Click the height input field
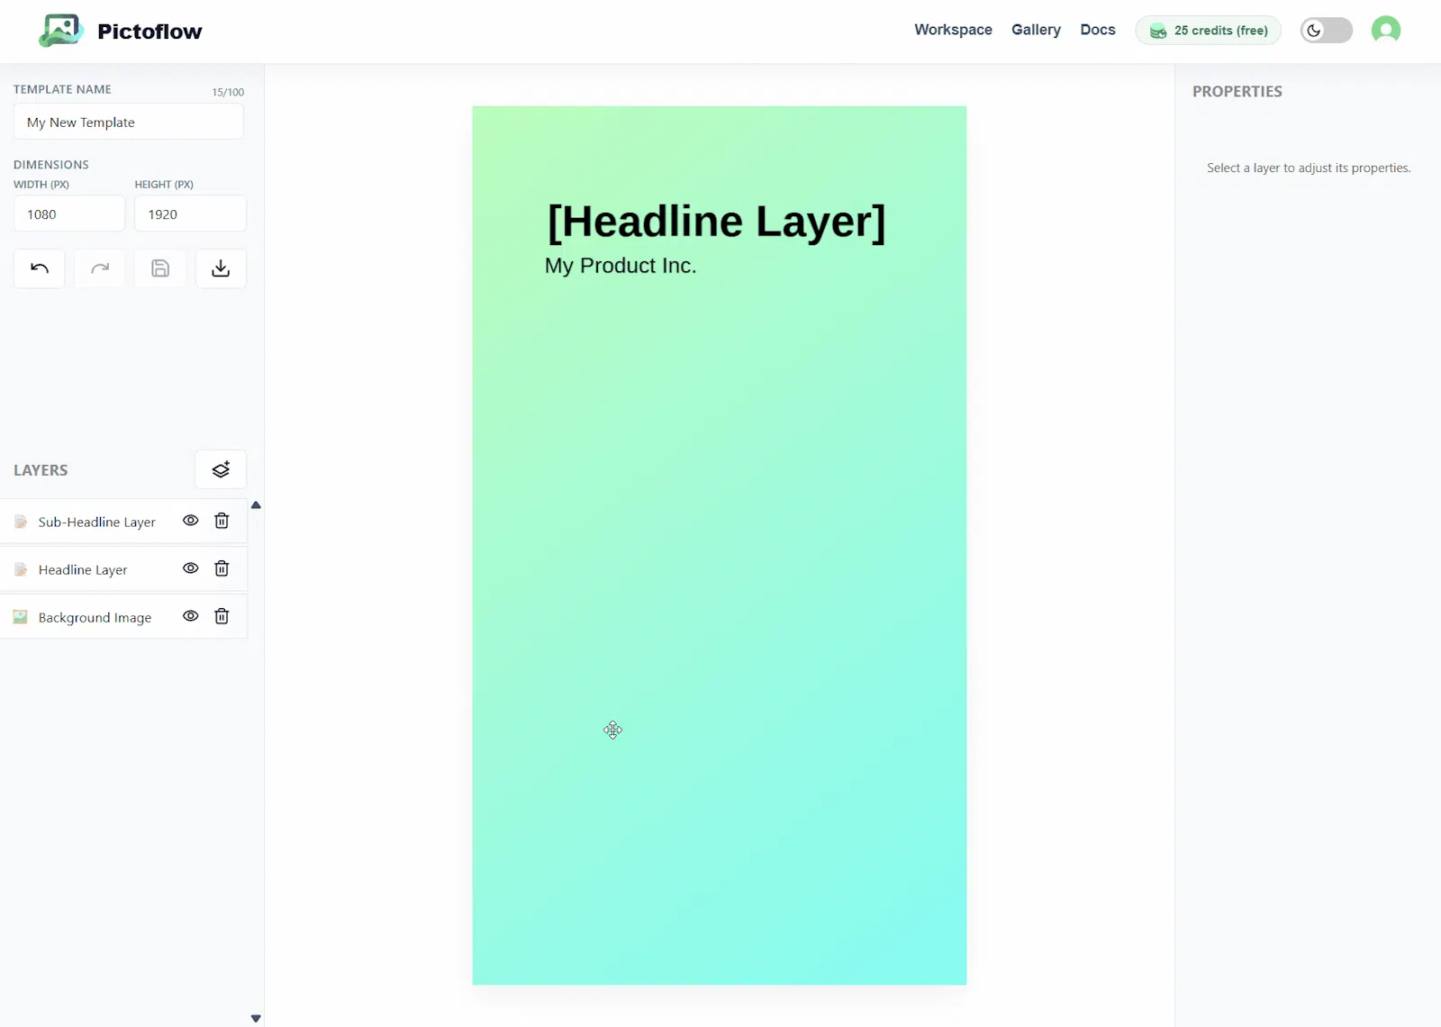The width and height of the screenshot is (1441, 1027). 190,214
